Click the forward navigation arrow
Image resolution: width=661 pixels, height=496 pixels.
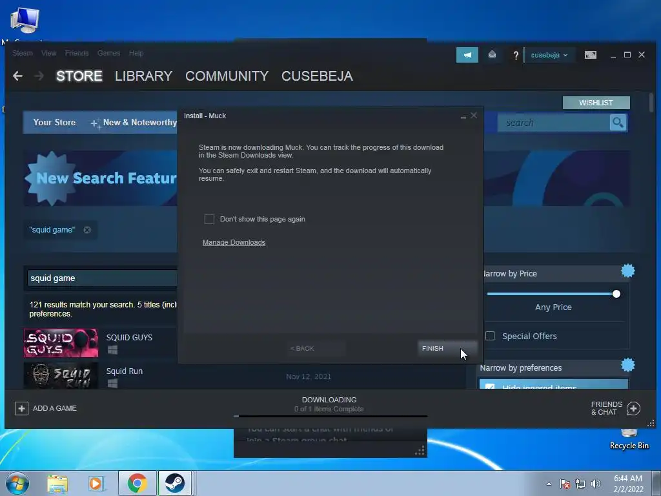(x=39, y=76)
